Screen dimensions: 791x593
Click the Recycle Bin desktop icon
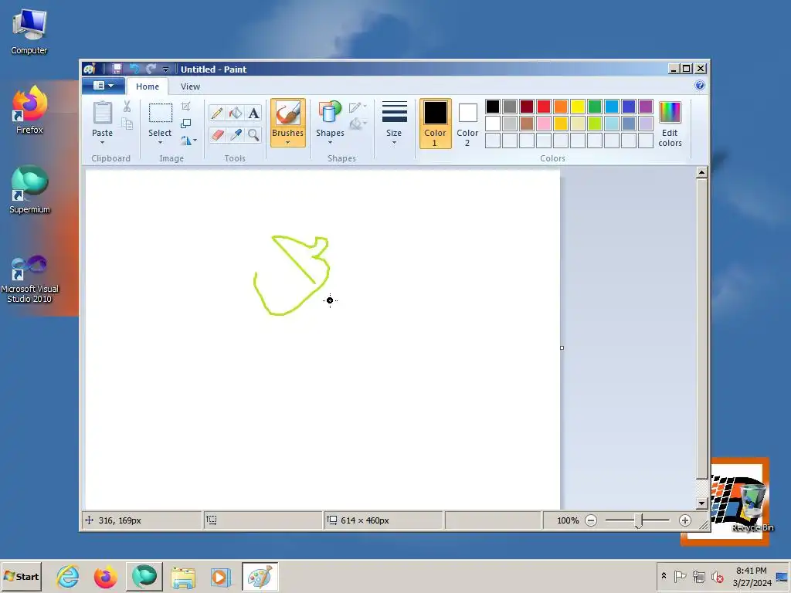752,507
